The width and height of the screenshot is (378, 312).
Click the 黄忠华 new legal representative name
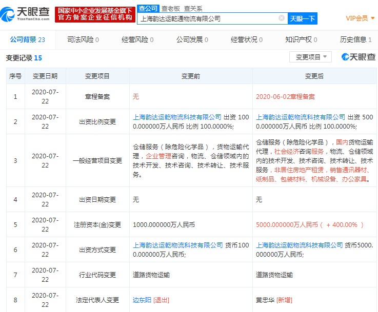pyautogui.click(x=265, y=300)
